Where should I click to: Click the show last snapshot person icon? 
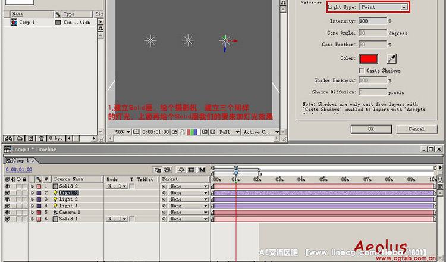point(183,132)
